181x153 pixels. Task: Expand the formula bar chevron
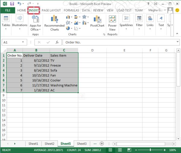[178, 41]
